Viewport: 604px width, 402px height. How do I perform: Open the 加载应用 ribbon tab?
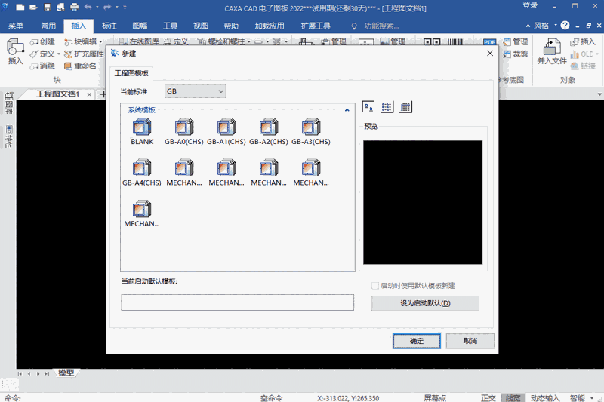coord(270,26)
